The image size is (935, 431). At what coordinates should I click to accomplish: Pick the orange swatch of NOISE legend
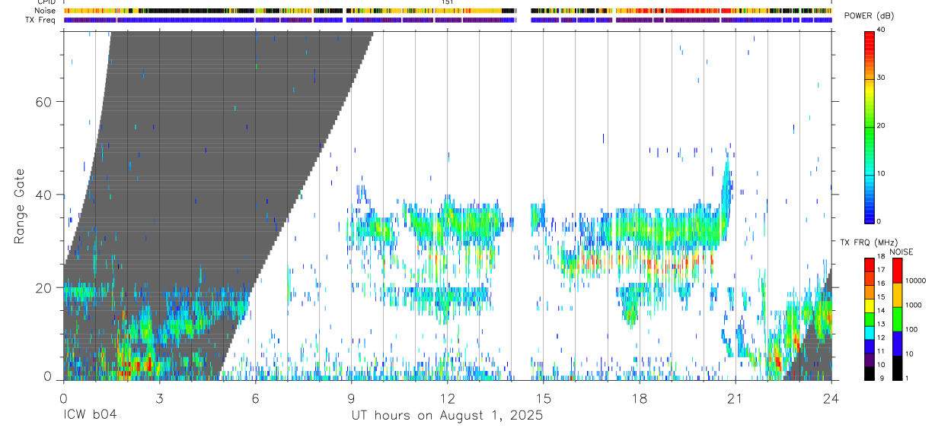pos(898,294)
